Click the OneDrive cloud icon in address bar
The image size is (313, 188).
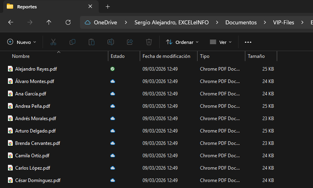coord(88,22)
